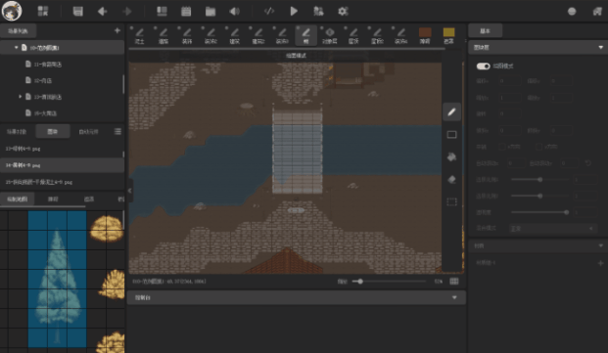Pick the eraser tool
The width and height of the screenshot is (608, 353).
pos(451,179)
